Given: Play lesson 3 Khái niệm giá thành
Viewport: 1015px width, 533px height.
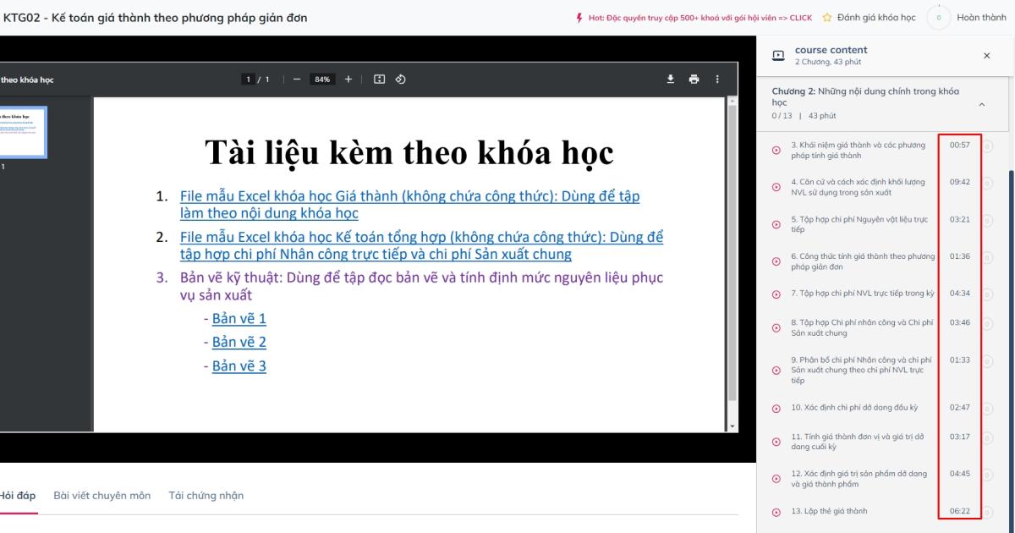Looking at the screenshot, I should (776, 151).
